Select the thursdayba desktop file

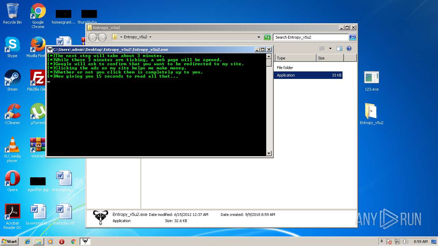pyautogui.click(x=89, y=16)
